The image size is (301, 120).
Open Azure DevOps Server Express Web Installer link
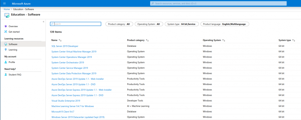[82, 90]
